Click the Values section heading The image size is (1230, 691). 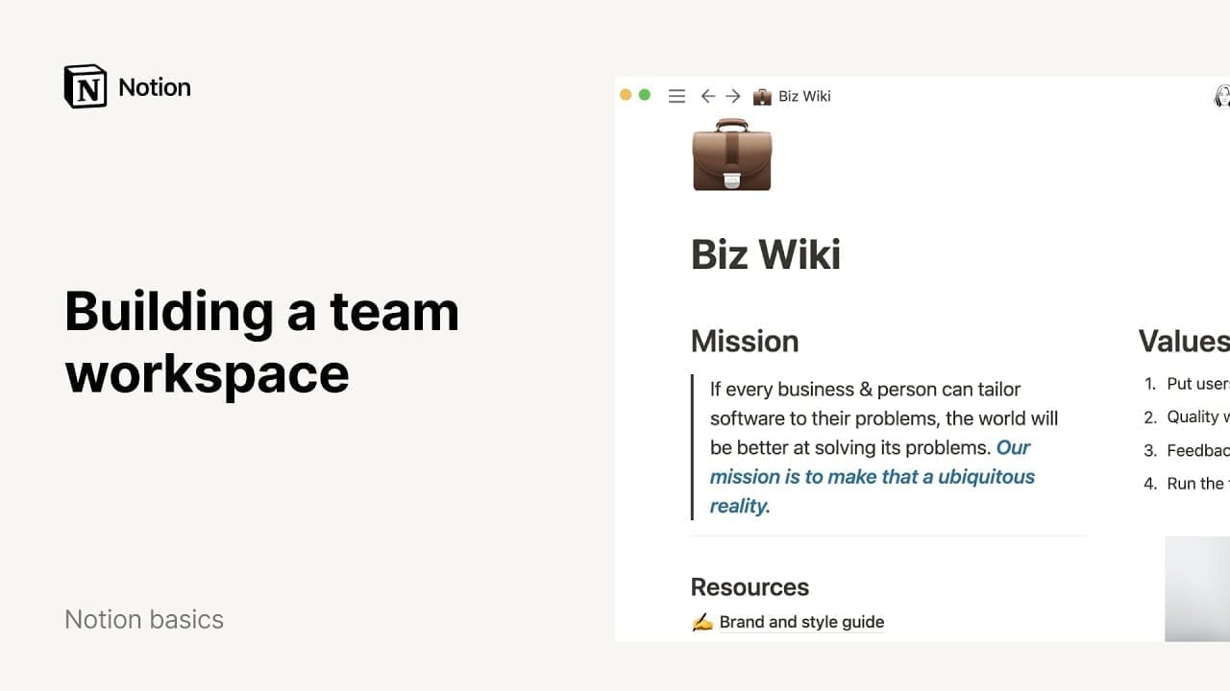[1184, 341]
